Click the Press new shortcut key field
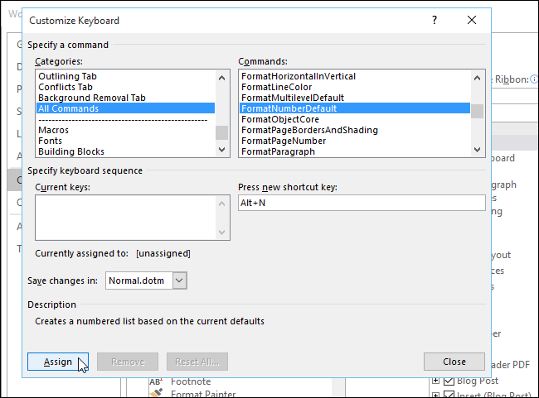 [361, 204]
